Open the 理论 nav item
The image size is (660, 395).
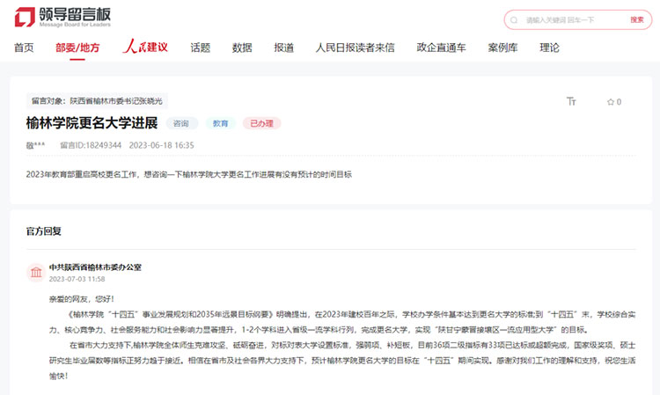[549, 48]
